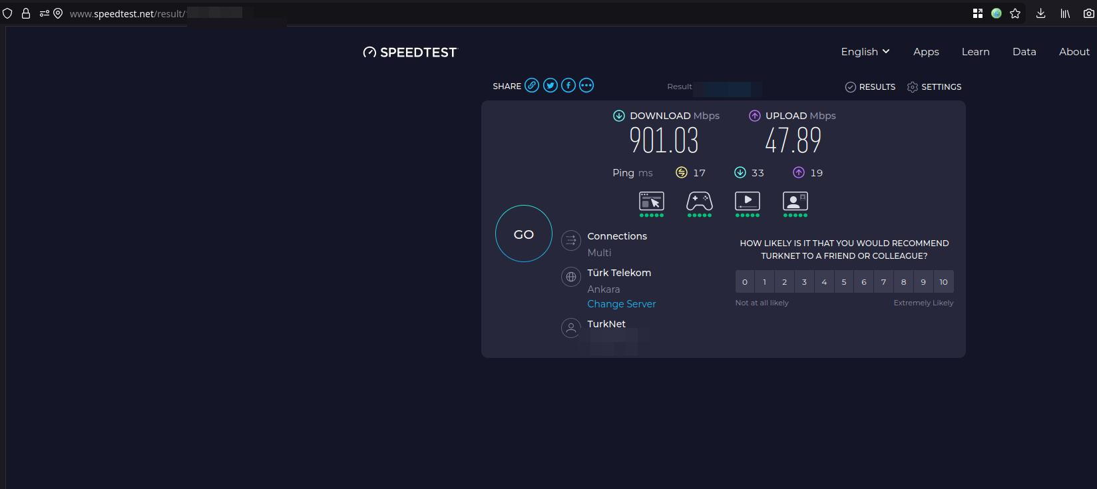Rate recommendation score 7
The image size is (1097, 489).
[883, 281]
